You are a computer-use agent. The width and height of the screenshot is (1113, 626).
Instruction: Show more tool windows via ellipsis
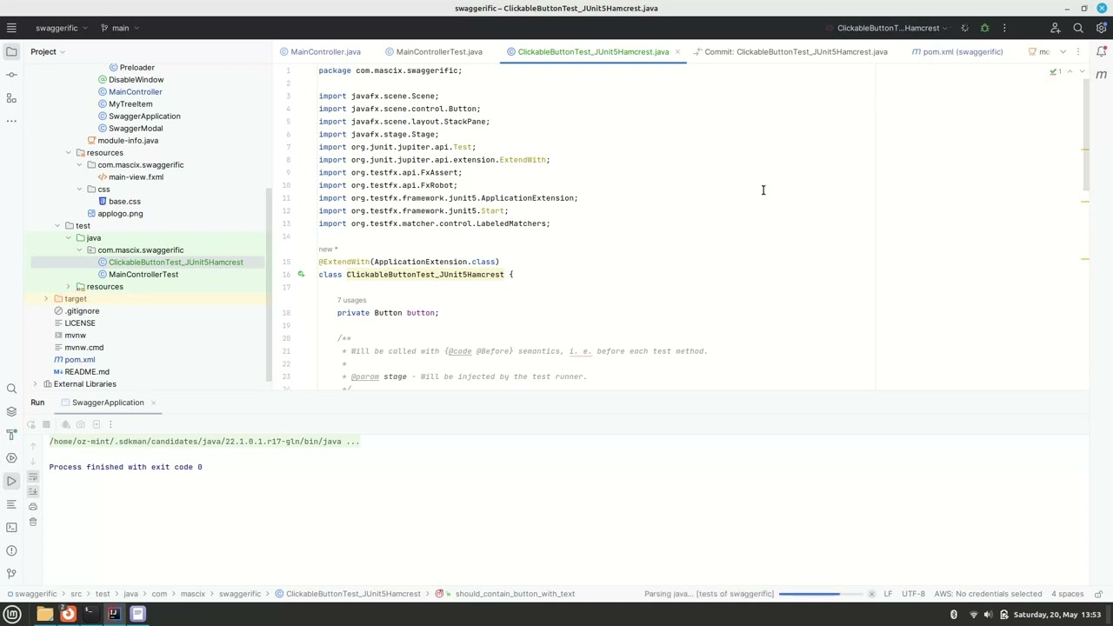click(11, 121)
